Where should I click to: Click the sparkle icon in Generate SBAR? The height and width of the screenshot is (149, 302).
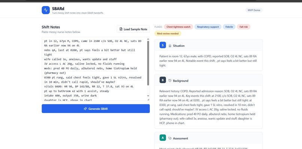pyautogui.click(x=85, y=109)
